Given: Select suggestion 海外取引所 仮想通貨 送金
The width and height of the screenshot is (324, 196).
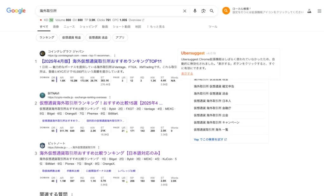Looking at the screenshot, I should click(211, 94).
